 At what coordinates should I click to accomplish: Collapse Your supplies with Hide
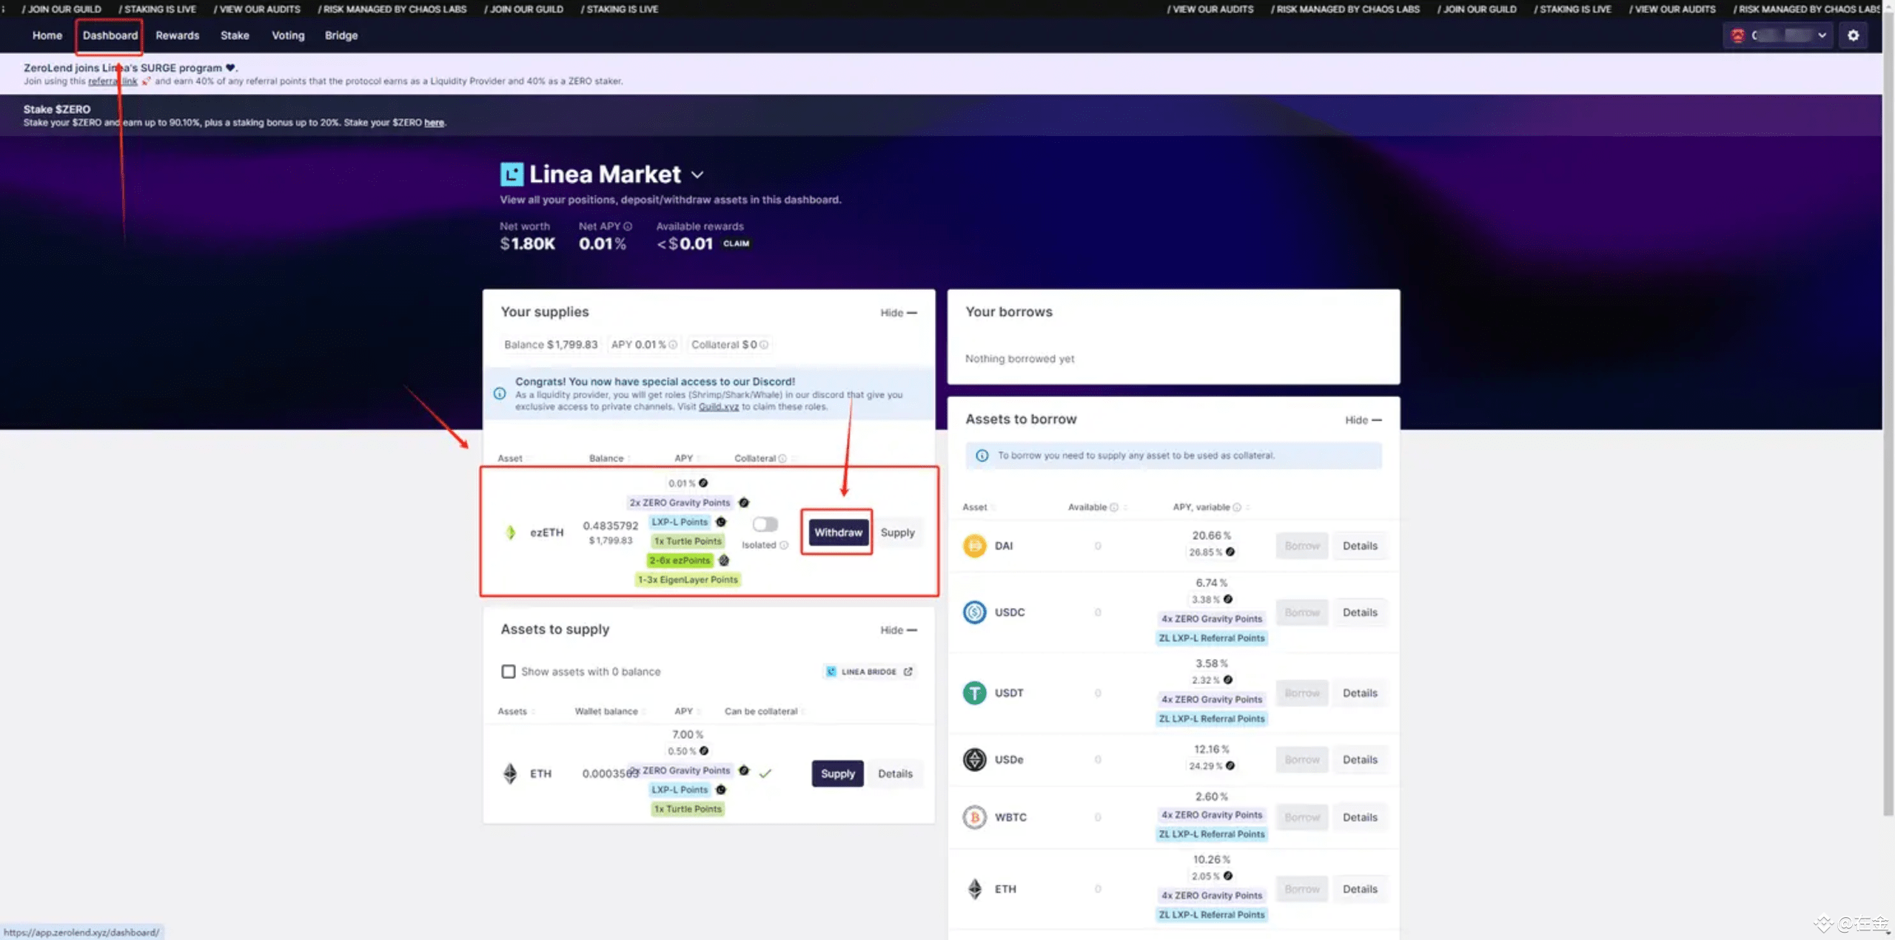(x=898, y=313)
